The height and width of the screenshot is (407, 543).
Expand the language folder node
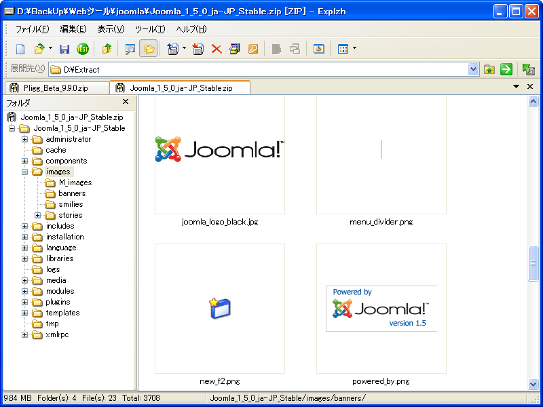pos(24,248)
